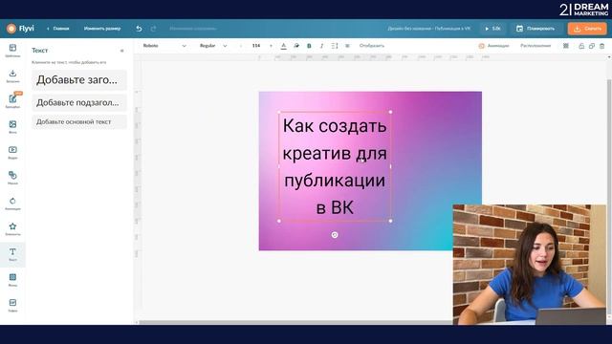Toggle bold formatting

click(x=309, y=46)
